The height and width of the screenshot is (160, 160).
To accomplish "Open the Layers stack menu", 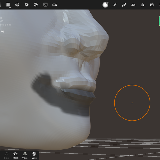I will tap(152, 5).
